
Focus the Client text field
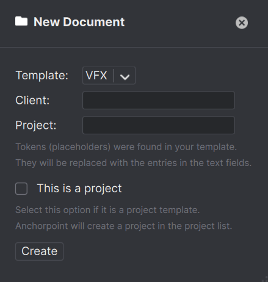coord(159,100)
